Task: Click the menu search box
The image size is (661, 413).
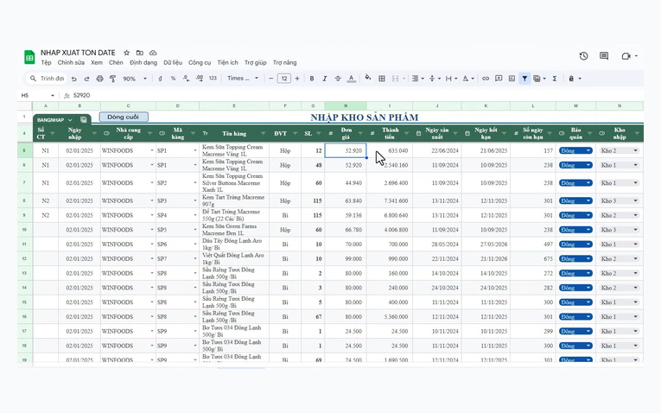Action: (46, 79)
